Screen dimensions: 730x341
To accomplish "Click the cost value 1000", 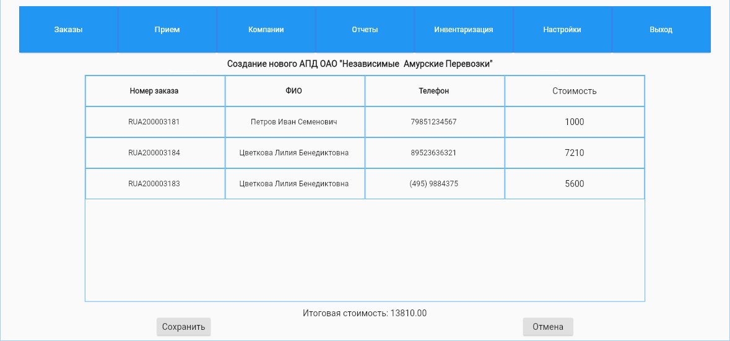I will coord(575,122).
